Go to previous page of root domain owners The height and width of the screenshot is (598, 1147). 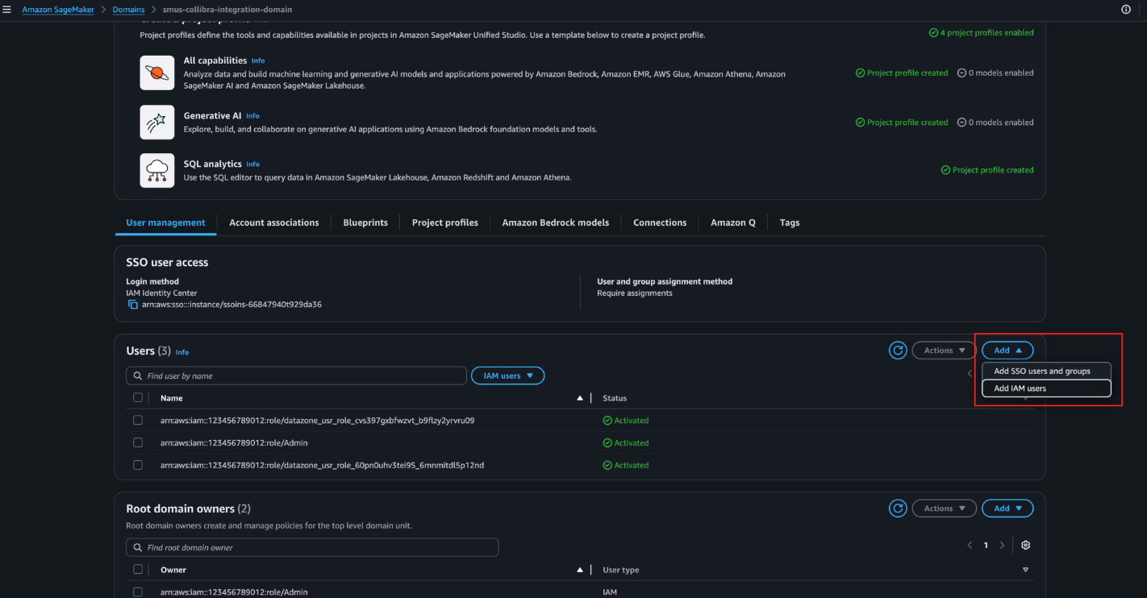[x=970, y=546]
